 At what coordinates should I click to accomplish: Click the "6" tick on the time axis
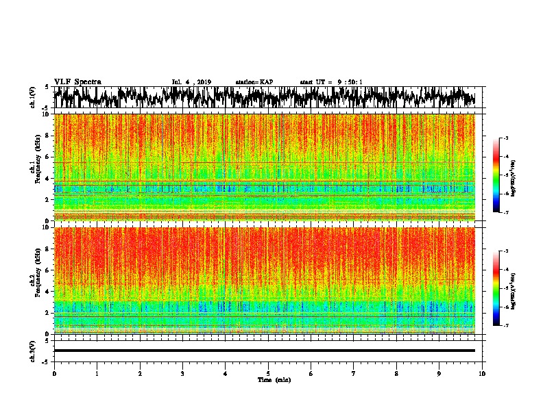click(x=311, y=374)
